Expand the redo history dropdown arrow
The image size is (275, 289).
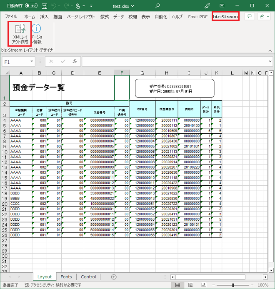(x=72, y=6)
